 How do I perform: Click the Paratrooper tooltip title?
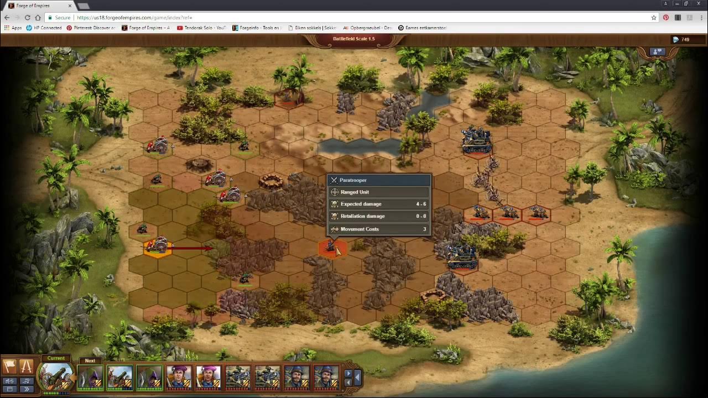click(353, 180)
